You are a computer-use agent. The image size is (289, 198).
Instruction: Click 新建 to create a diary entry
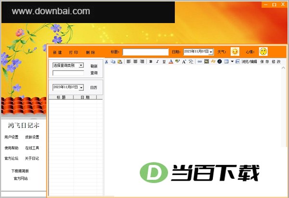(57, 52)
